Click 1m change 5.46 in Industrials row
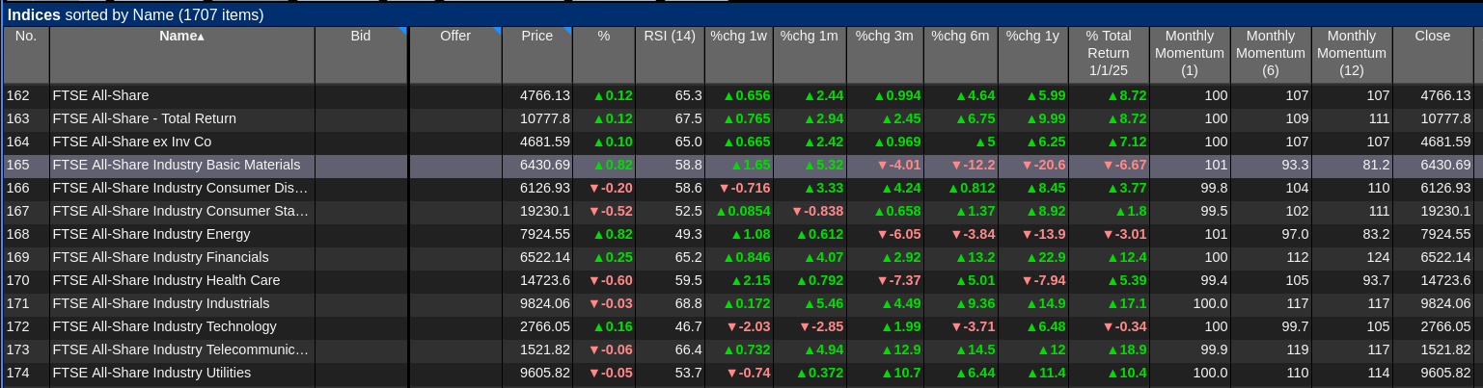Image resolution: width=1483 pixels, height=388 pixels. 822,303
